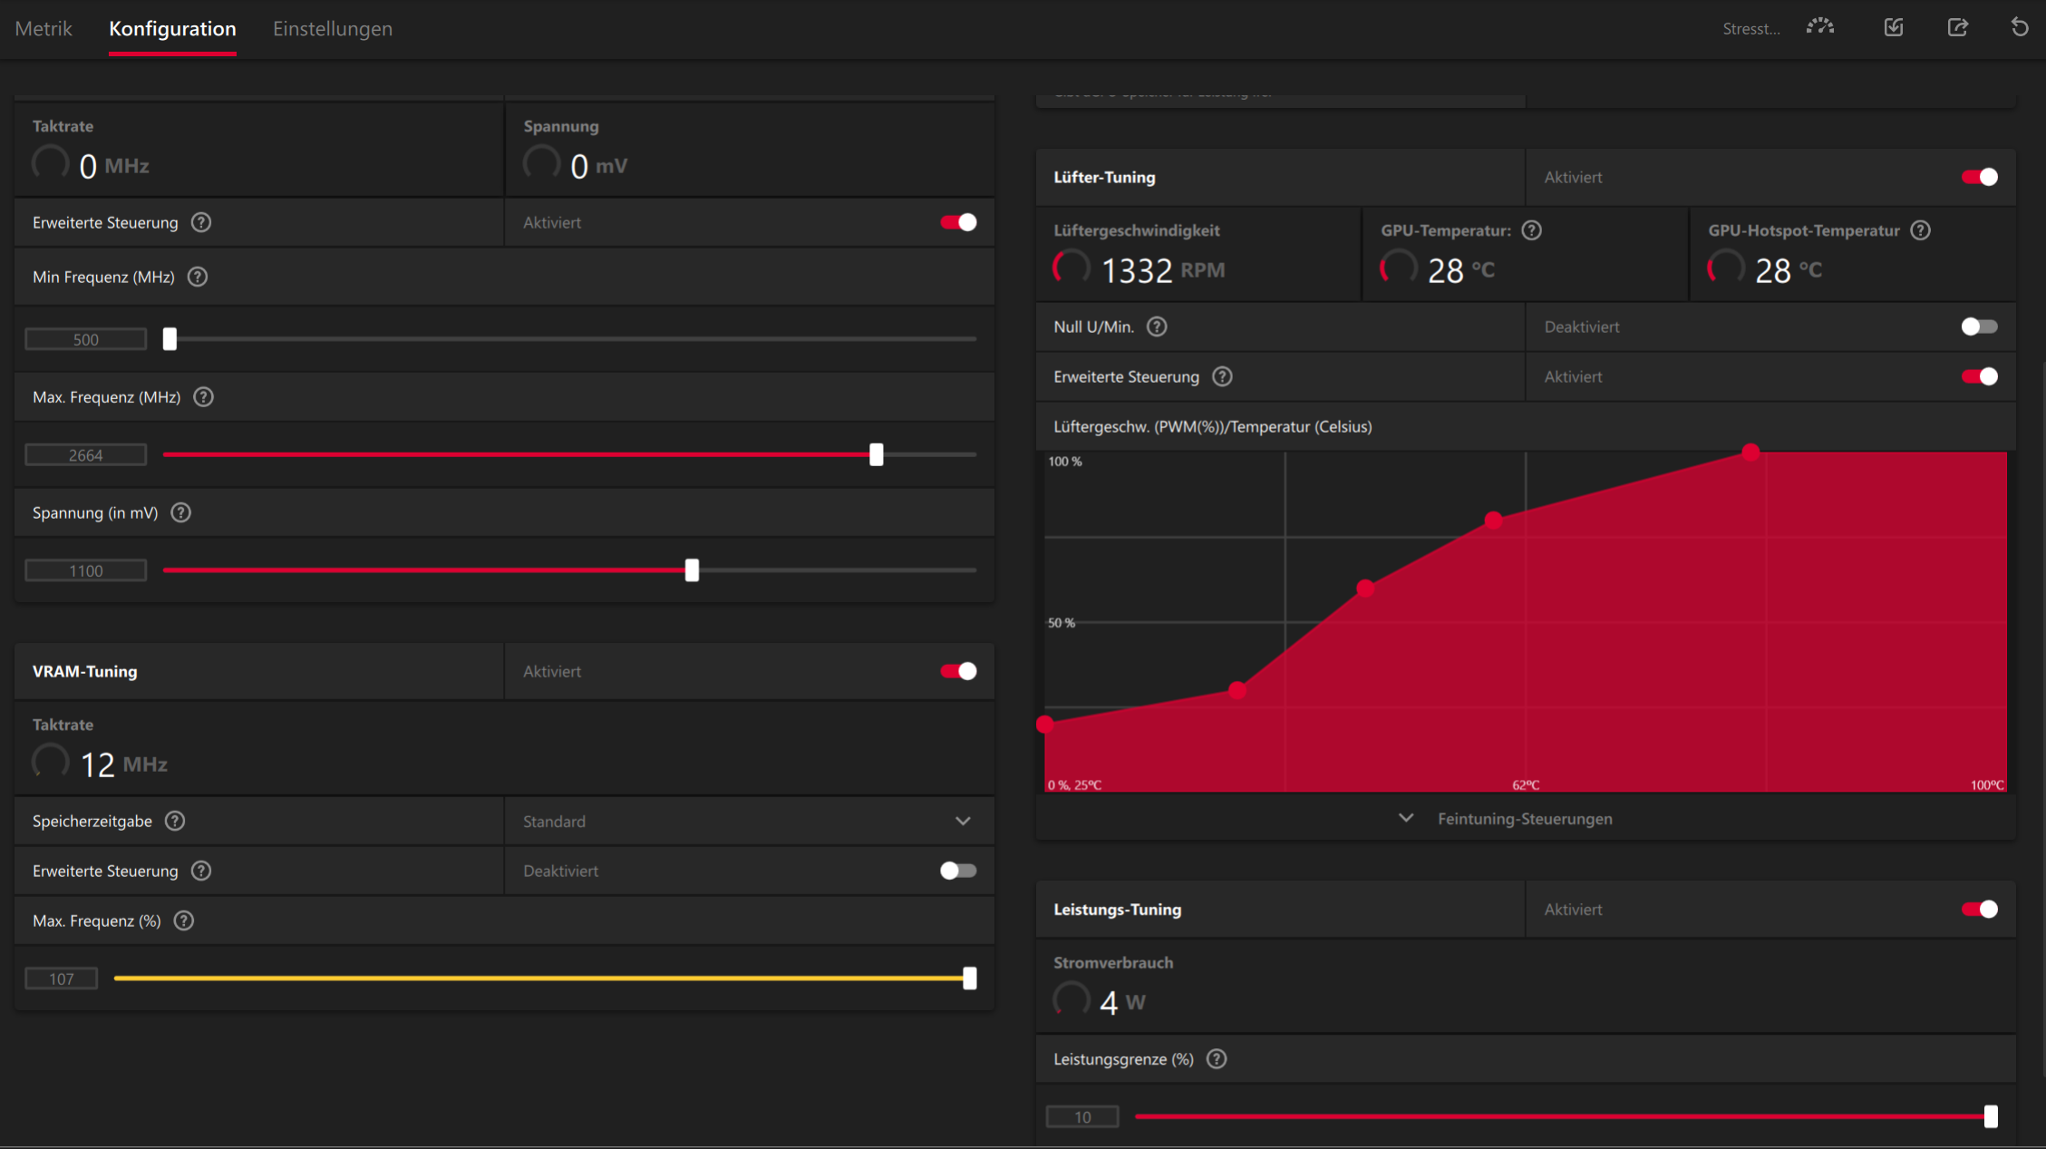The width and height of the screenshot is (2046, 1149).
Task: Disable the VRAM-Tuning toggle
Action: pyautogui.click(x=958, y=671)
